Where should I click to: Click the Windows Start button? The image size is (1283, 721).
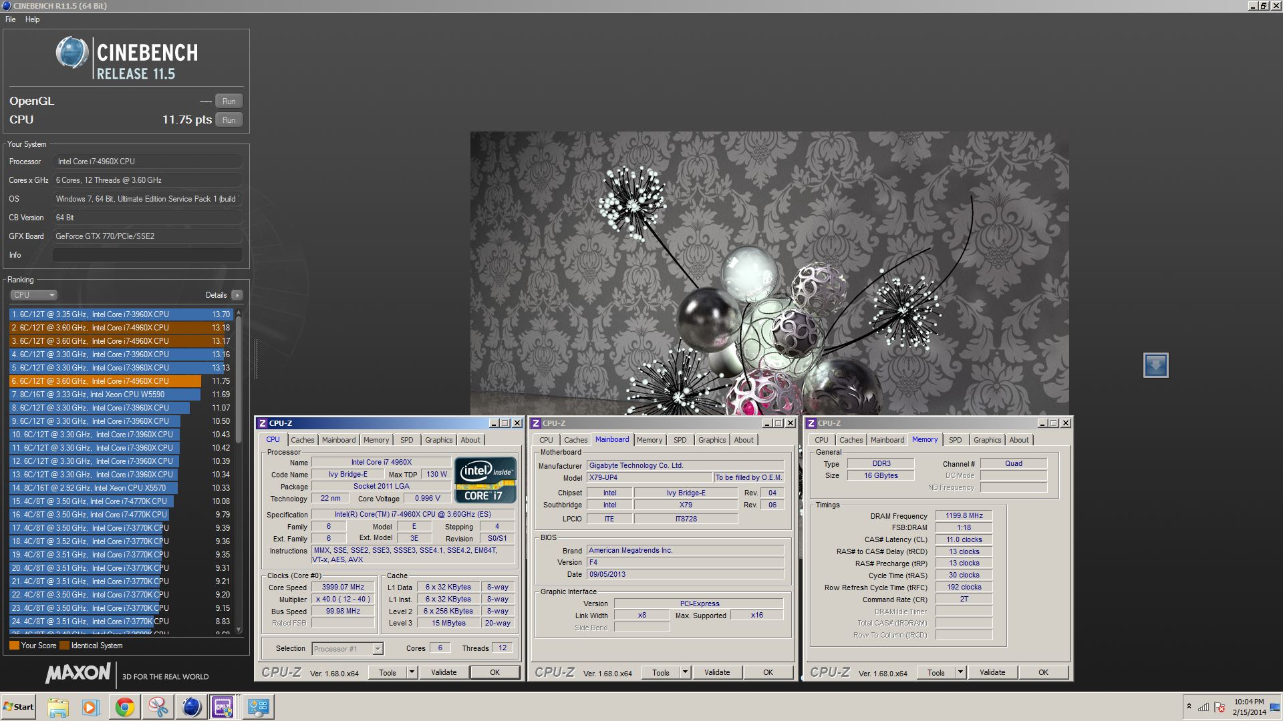pos(18,707)
